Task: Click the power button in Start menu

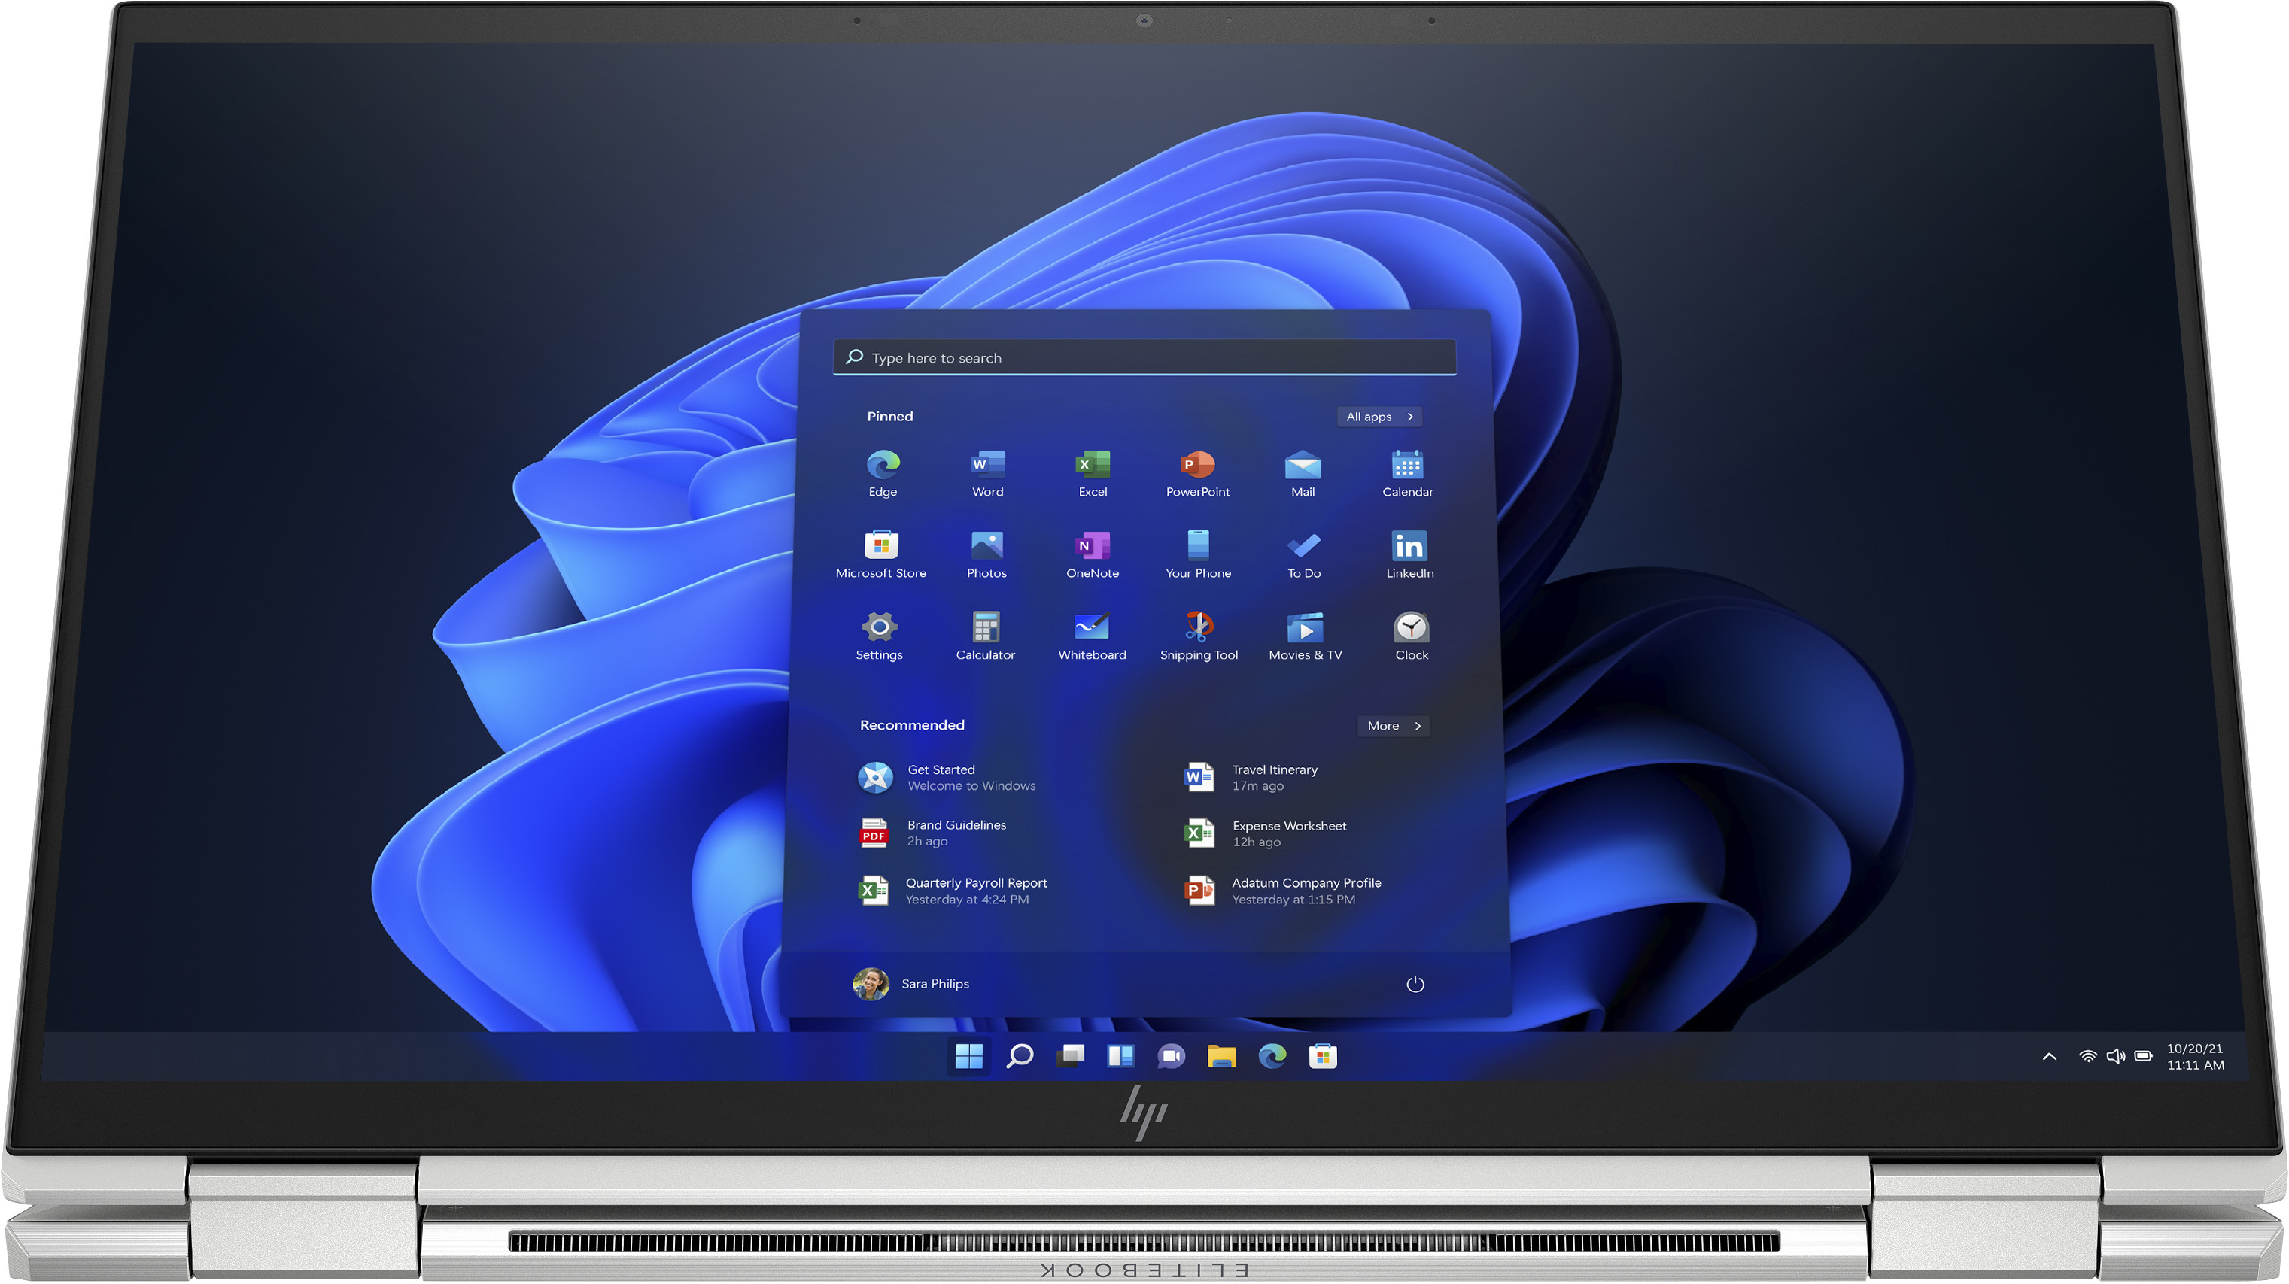Action: [1415, 984]
